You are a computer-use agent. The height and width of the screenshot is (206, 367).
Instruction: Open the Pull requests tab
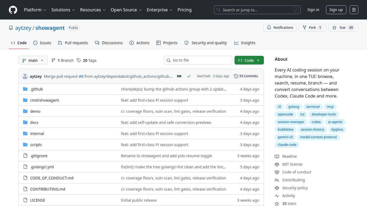coord(73,43)
